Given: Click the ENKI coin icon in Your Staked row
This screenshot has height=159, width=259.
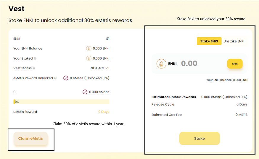Looking at the screenshot, I should (89, 58).
